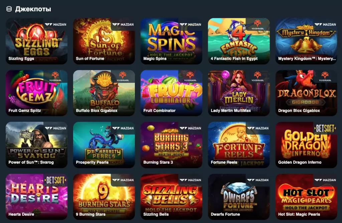This screenshot has width=342, height=223.
Task: Click the Betsoft badge on Golden Dragon Inferno
Action: 325,128
